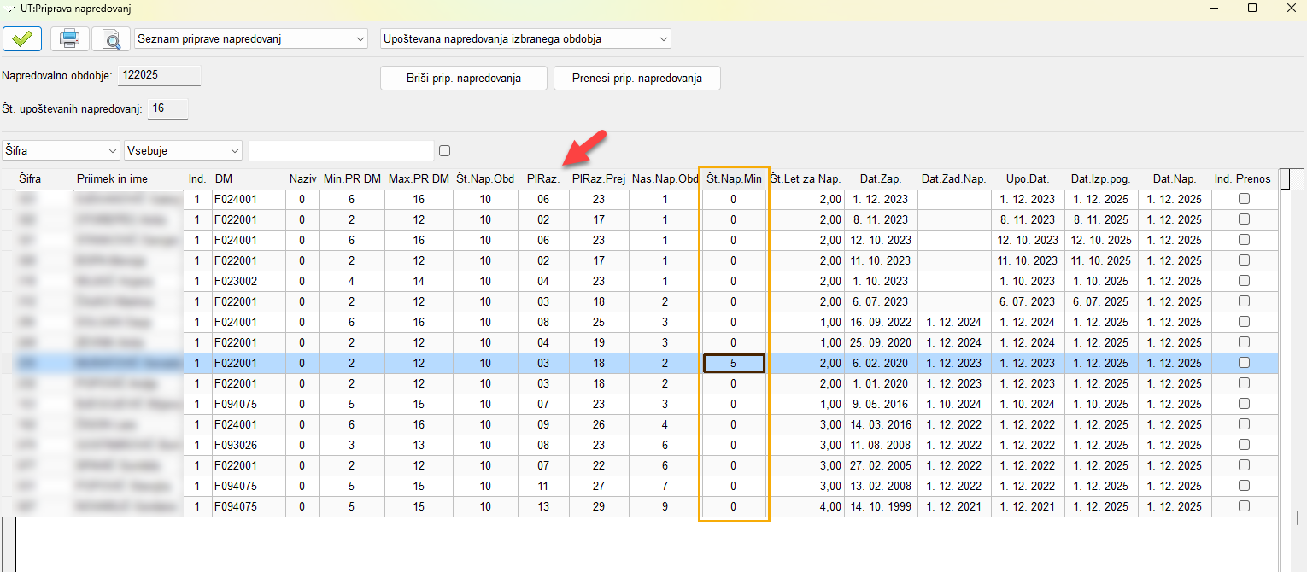Click the app icon in title bar
This screenshot has height=572, width=1307.
[x=9, y=8]
